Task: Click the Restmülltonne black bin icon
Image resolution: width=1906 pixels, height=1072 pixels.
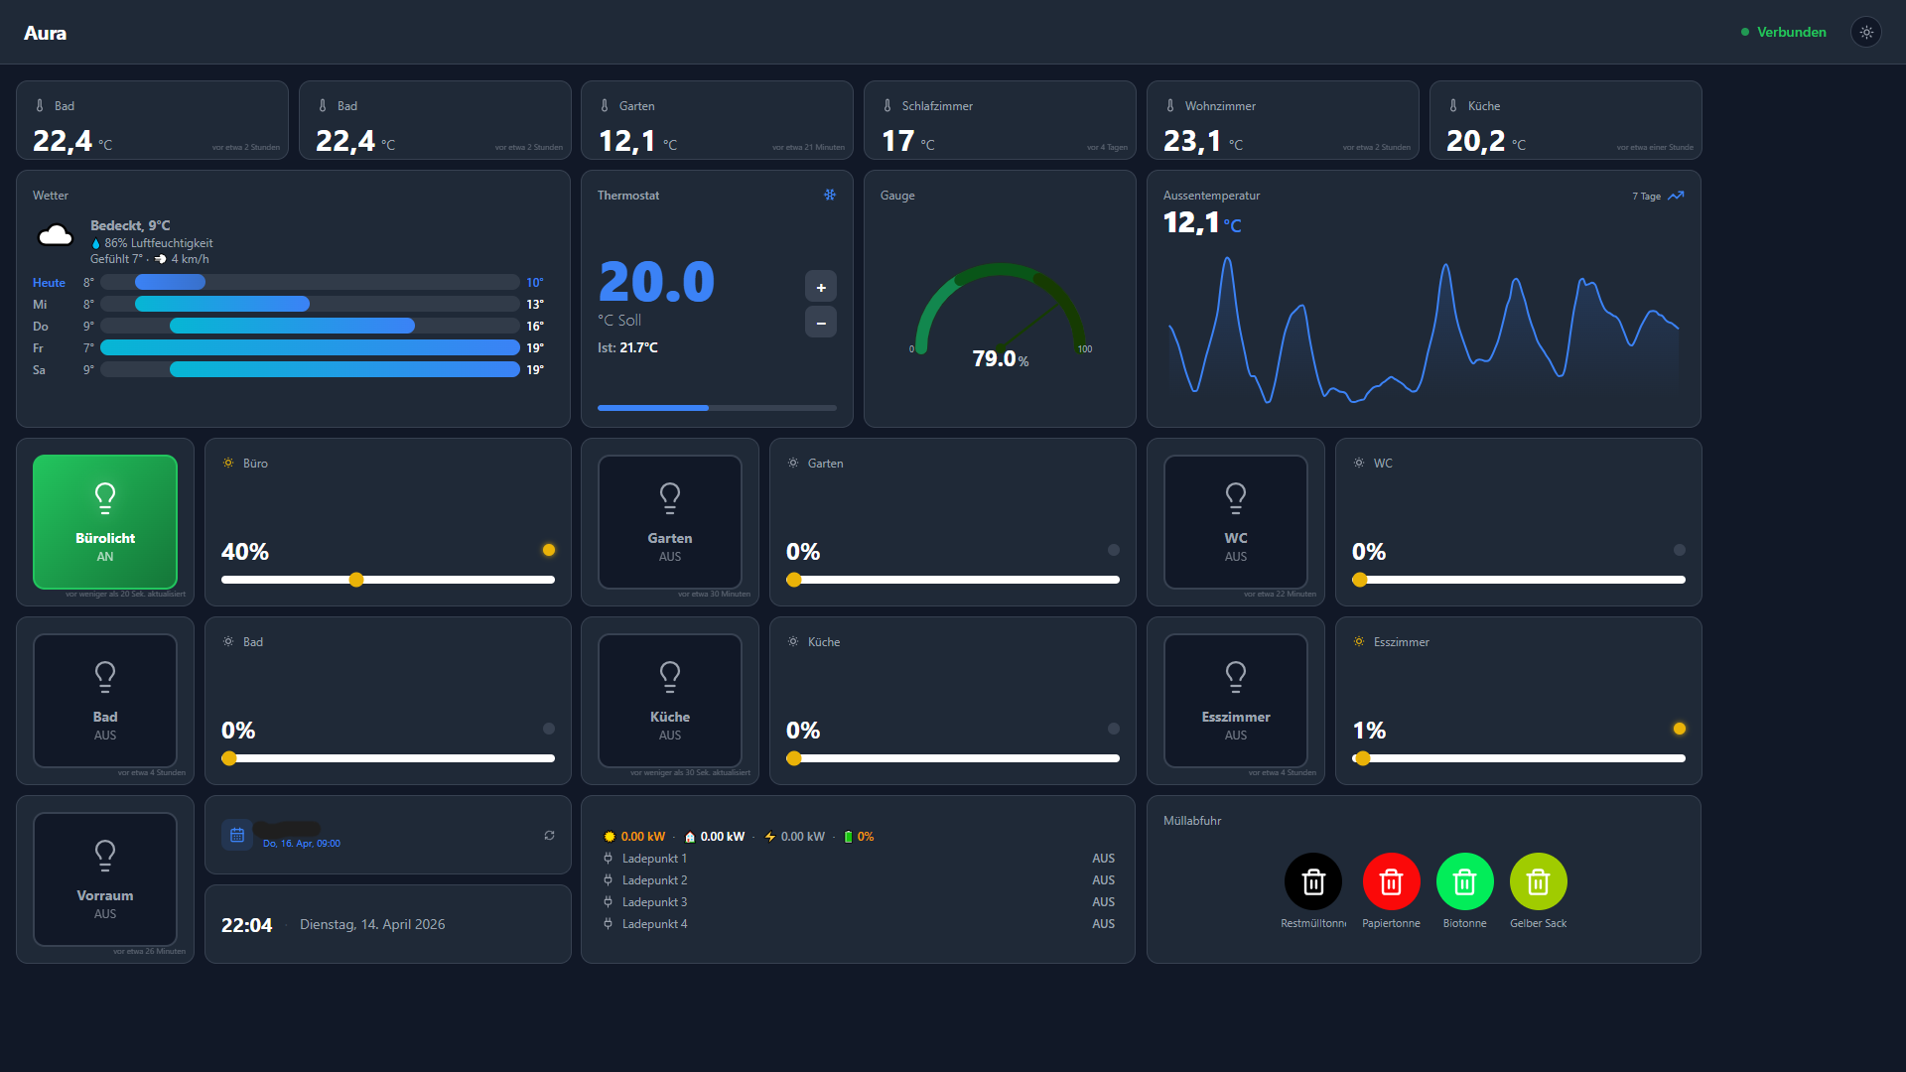Action: [x=1313, y=881]
